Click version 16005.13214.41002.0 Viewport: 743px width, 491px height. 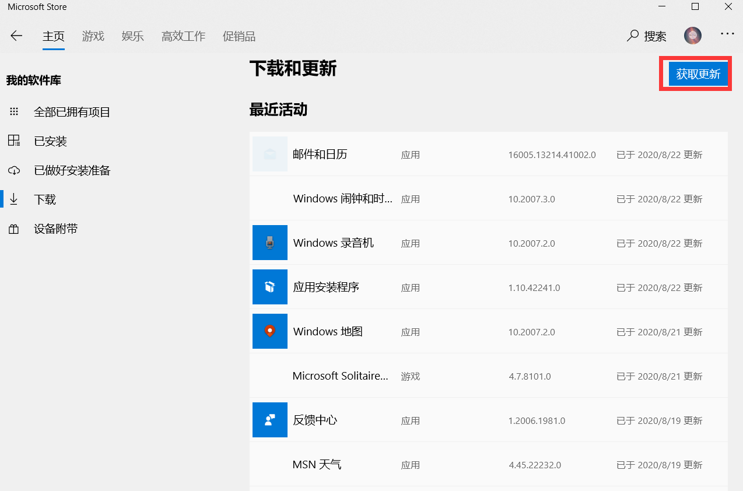(x=552, y=155)
